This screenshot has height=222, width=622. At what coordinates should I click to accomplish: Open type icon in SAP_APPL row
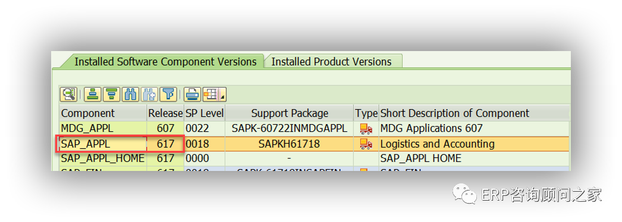[366, 144]
